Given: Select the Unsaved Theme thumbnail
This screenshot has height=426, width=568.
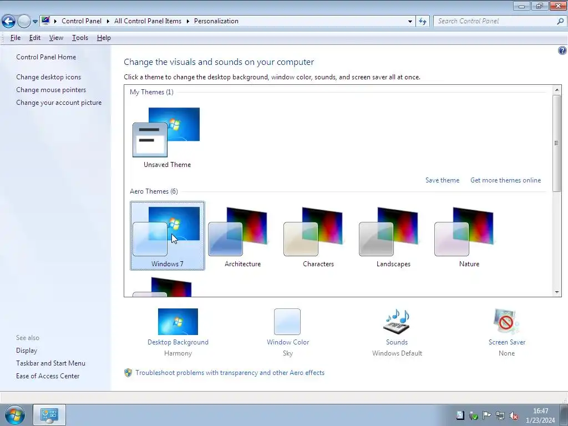Looking at the screenshot, I should tap(167, 138).
